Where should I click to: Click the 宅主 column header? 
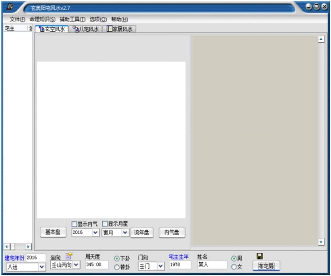click(x=16, y=28)
